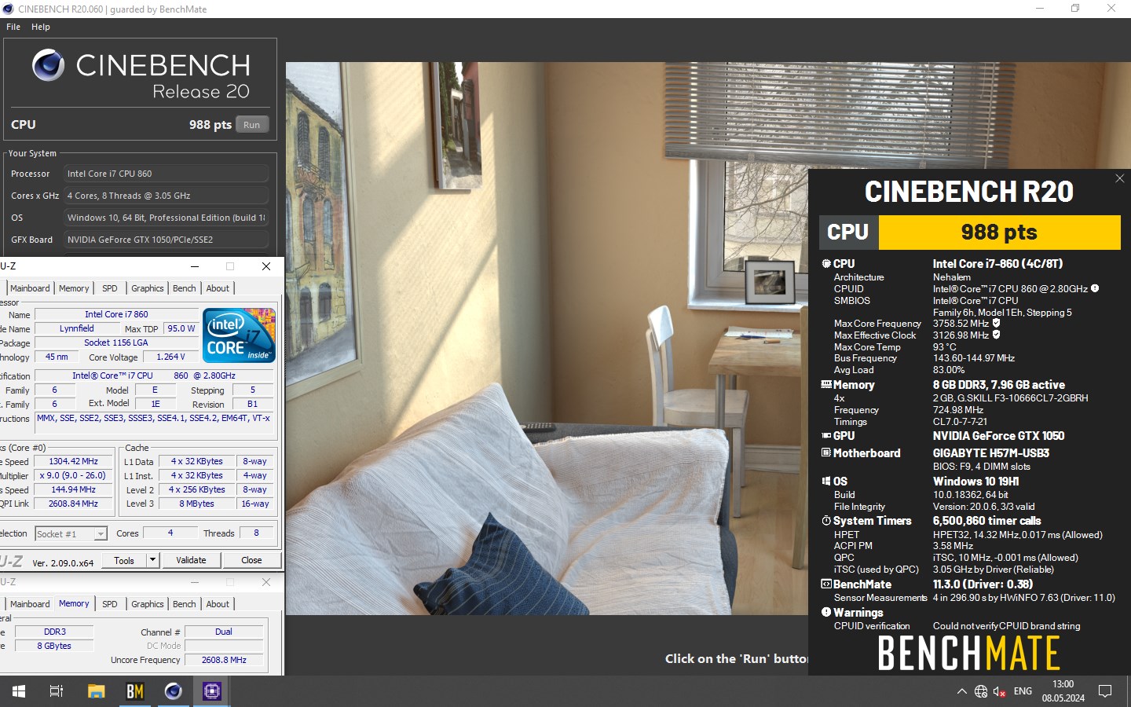Image resolution: width=1131 pixels, height=707 pixels.
Task: Click the 'Lynnfield' code name value in CPU-Z
Action: [76, 328]
